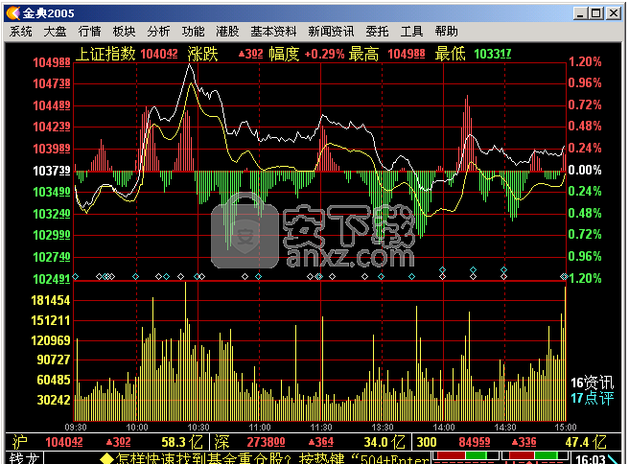The width and height of the screenshot is (629, 464).
Task: Click the 14:00 time axis label
Action: point(444,428)
